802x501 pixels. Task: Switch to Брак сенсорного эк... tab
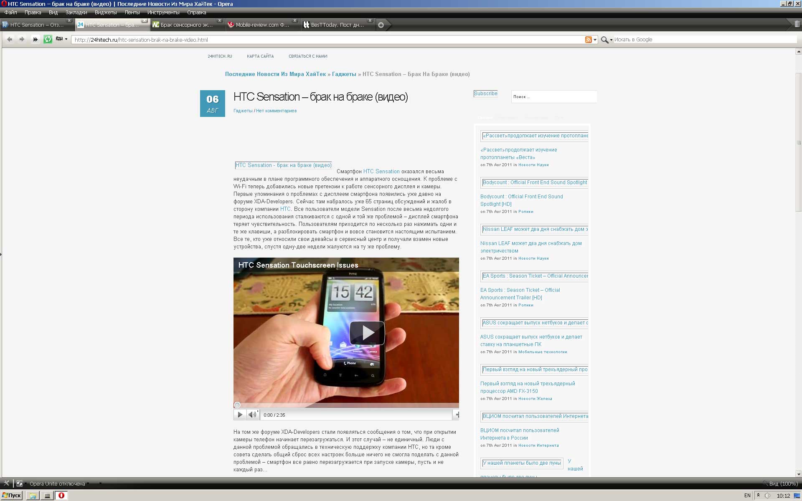(187, 25)
